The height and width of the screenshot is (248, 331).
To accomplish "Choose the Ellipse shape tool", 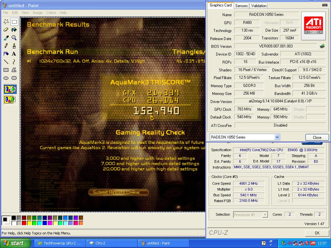I will 6,78.
